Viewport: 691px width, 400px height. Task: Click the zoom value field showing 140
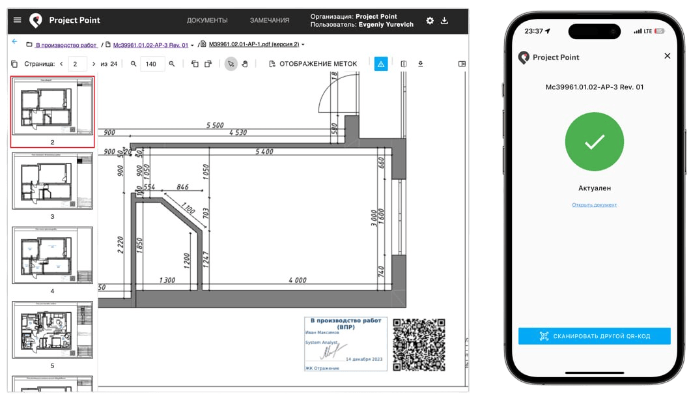click(153, 64)
